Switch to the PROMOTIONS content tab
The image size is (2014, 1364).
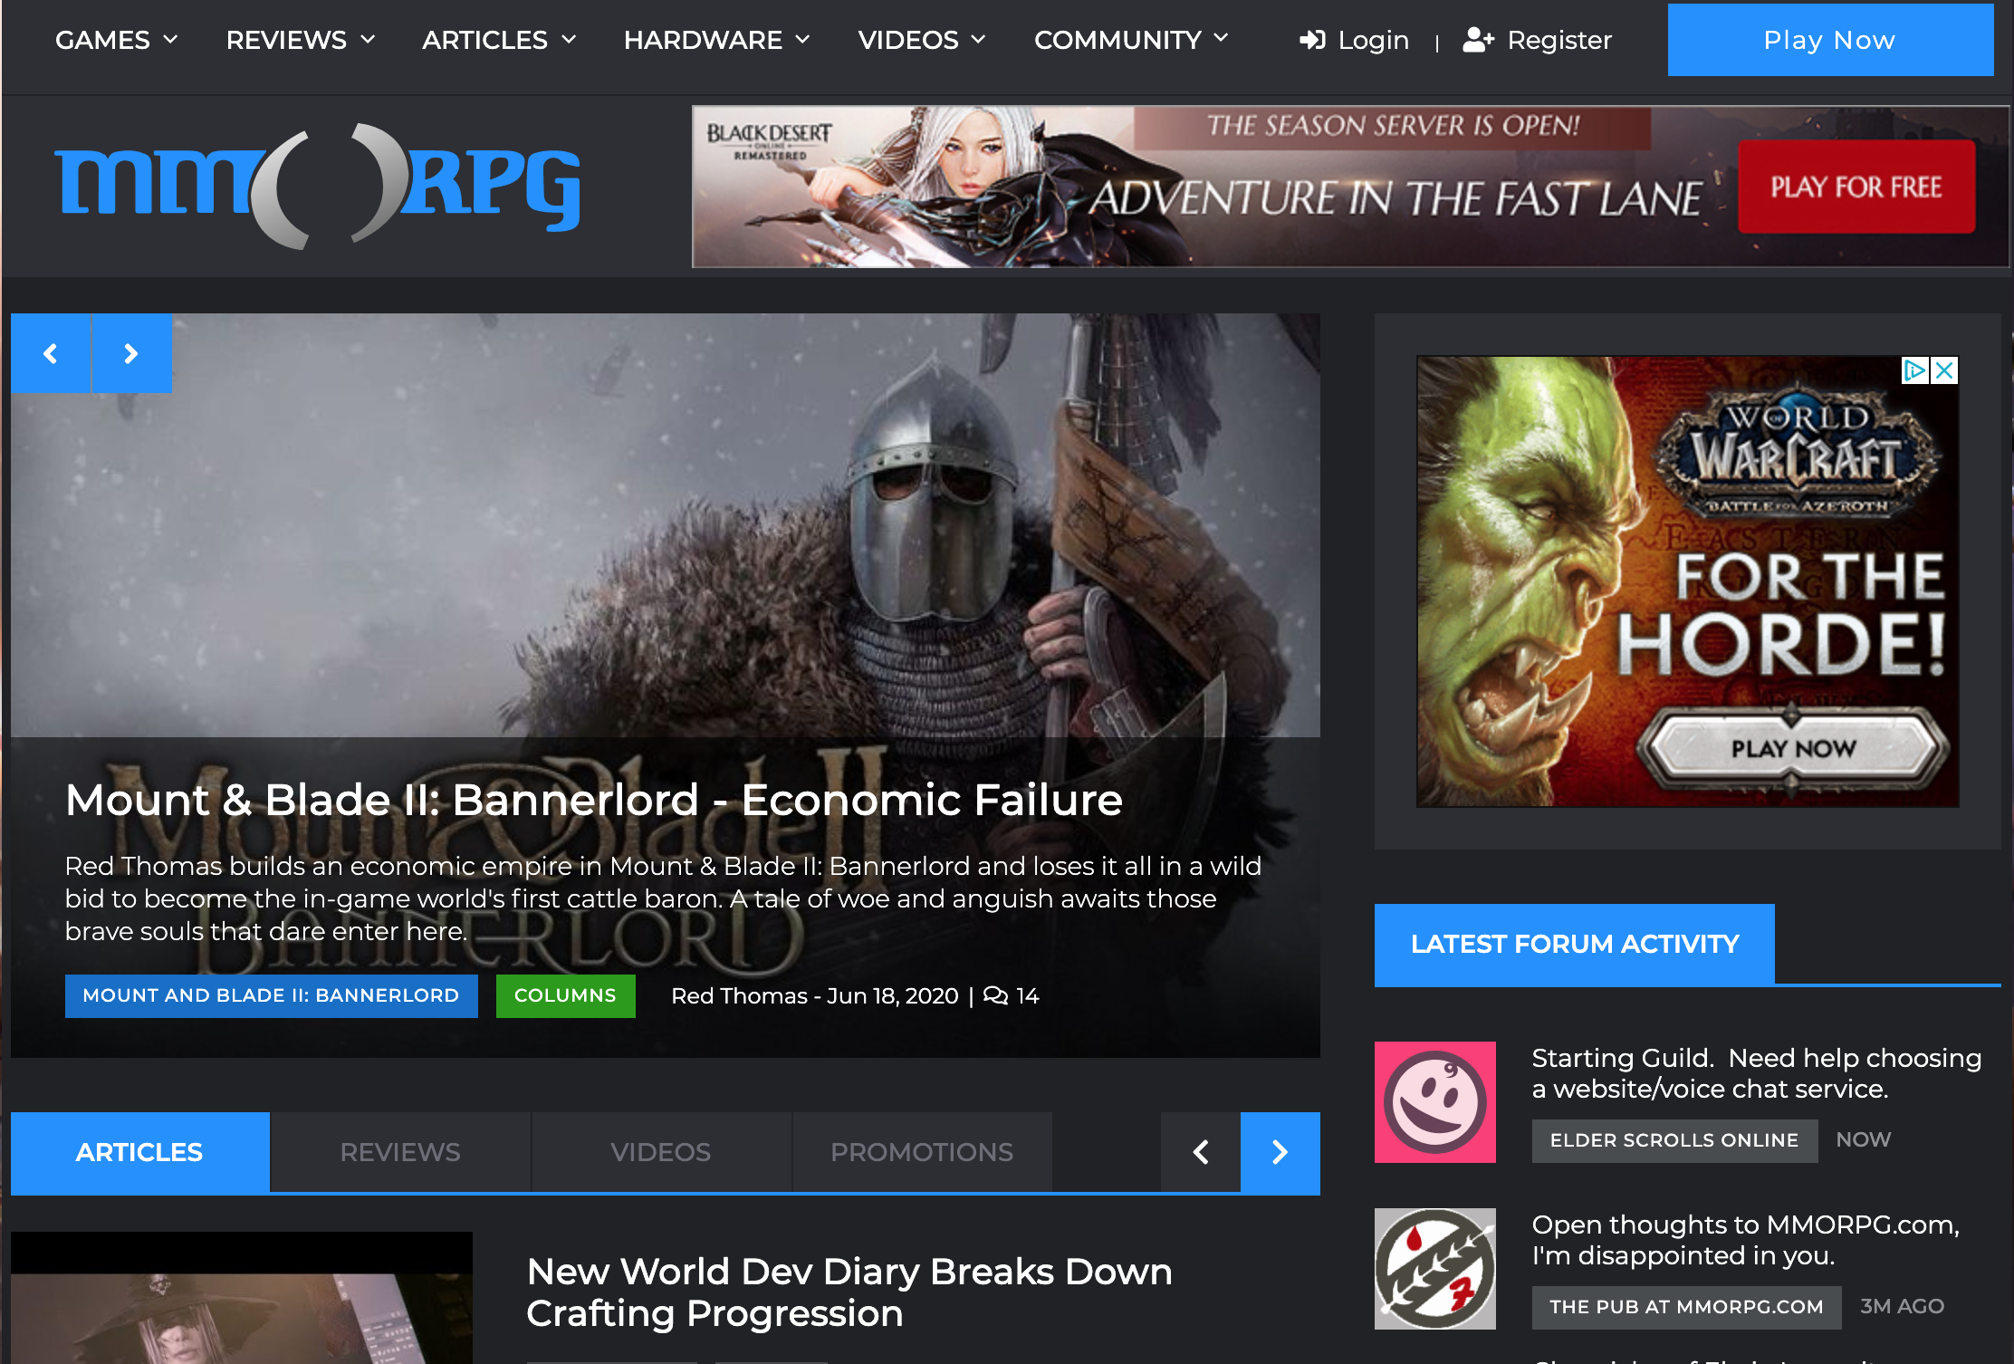pos(922,1152)
